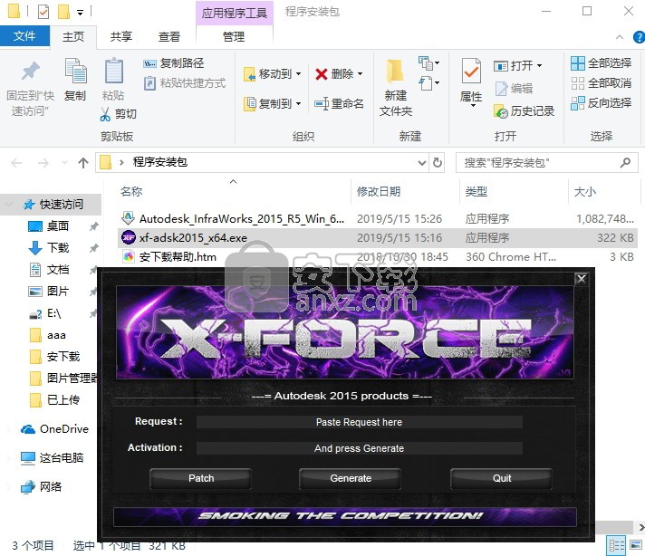This screenshot has height=556, width=645.
Task: Refresh the folder view
Action: coord(438,163)
